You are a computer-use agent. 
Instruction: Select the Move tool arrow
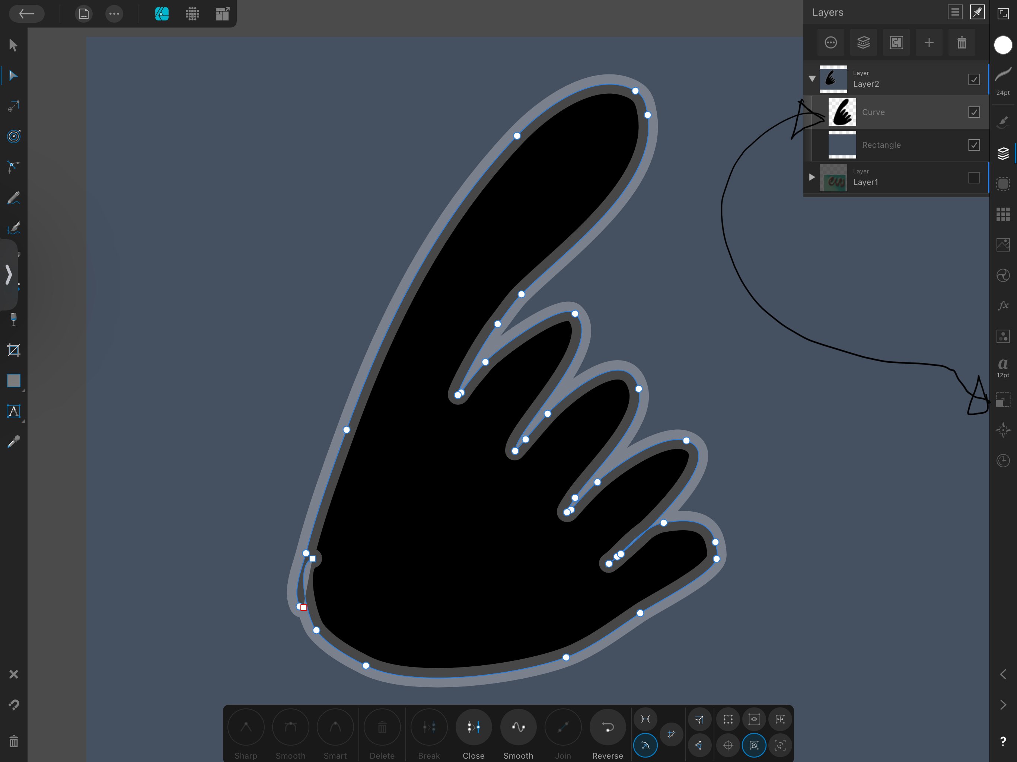pos(13,45)
